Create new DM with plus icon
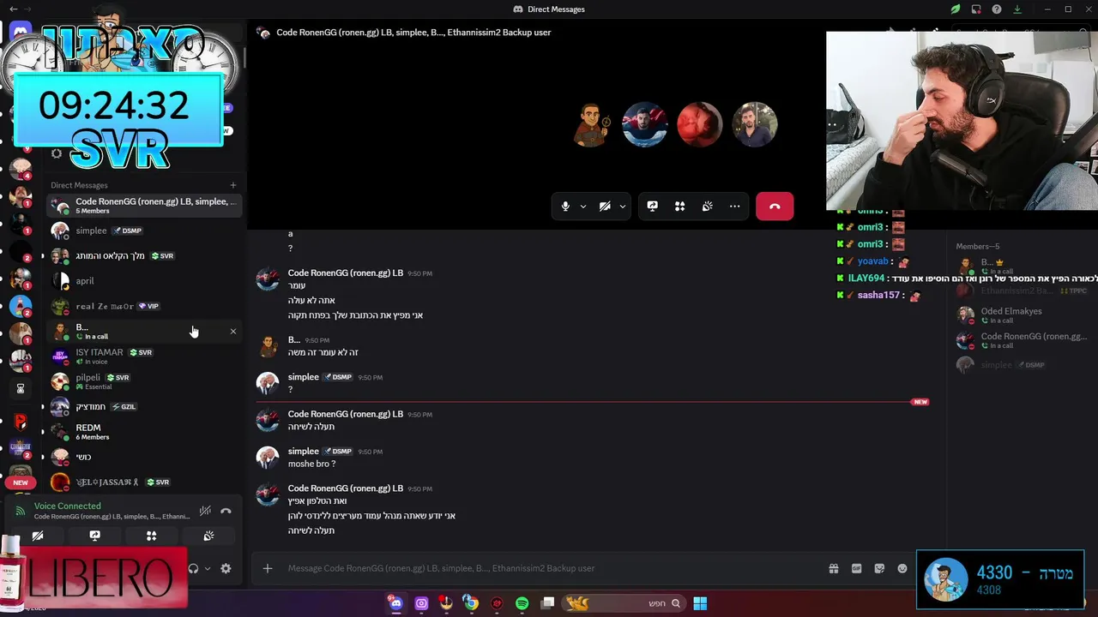Image resolution: width=1098 pixels, height=617 pixels. point(232,185)
